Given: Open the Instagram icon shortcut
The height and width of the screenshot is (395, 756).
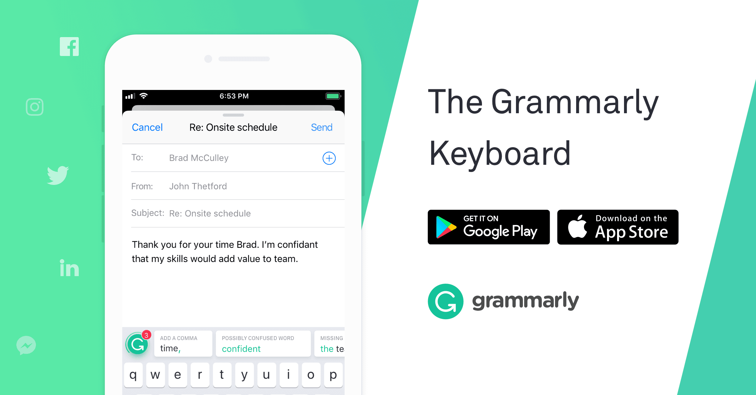Looking at the screenshot, I should coord(35,106).
